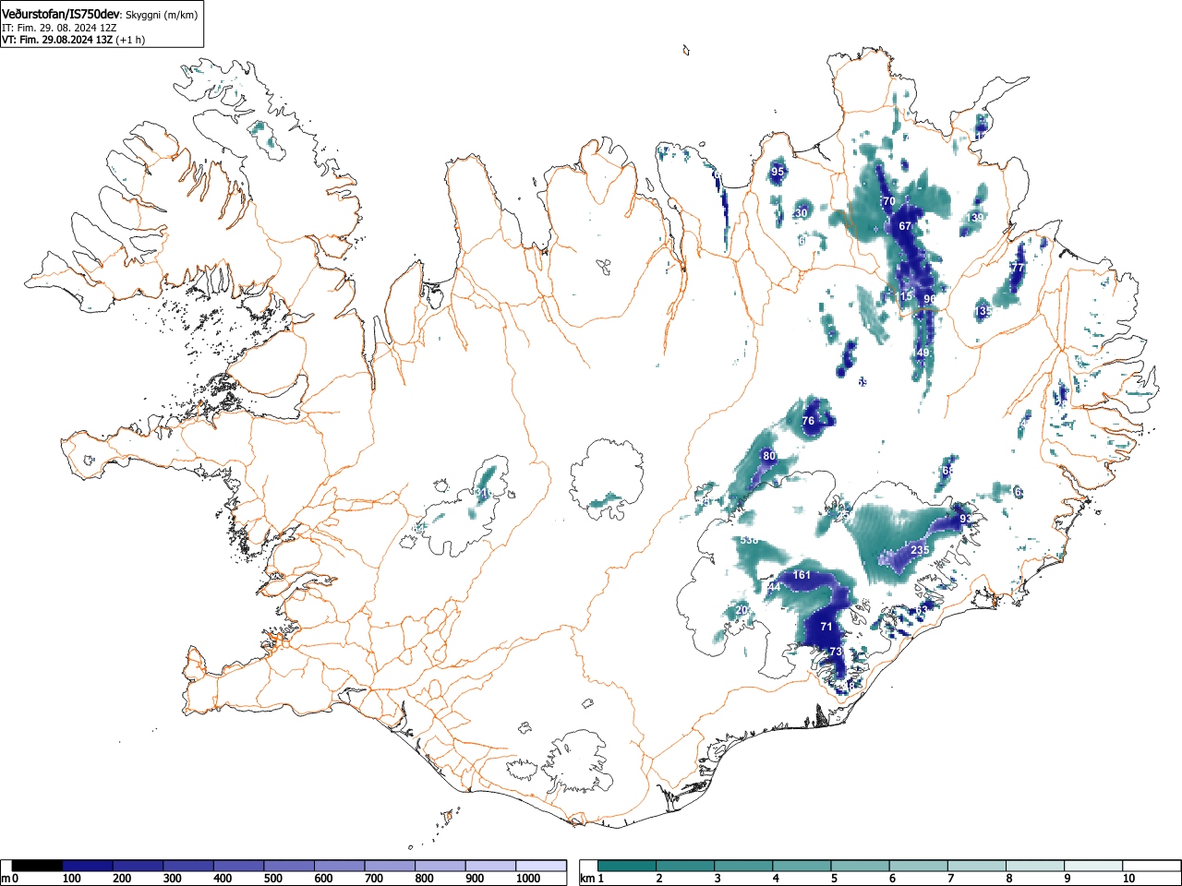
Task: Select the lightest 9–10 km legend swatch
Action: click(1092, 866)
